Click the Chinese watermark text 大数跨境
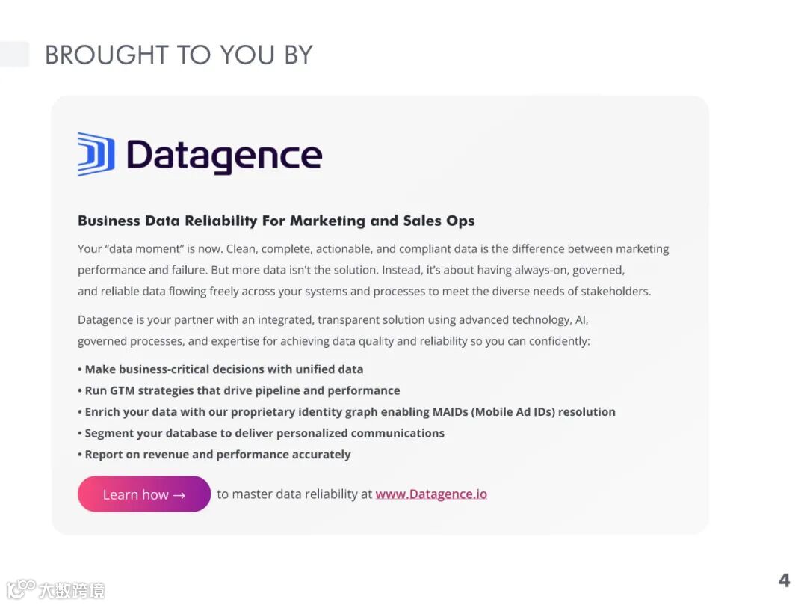This screenshot has width=807, height=605. point(72,590)
